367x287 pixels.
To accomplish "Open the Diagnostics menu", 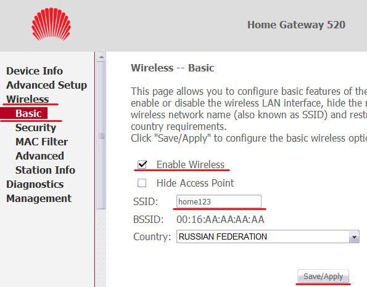I will [x=35, y=184].
